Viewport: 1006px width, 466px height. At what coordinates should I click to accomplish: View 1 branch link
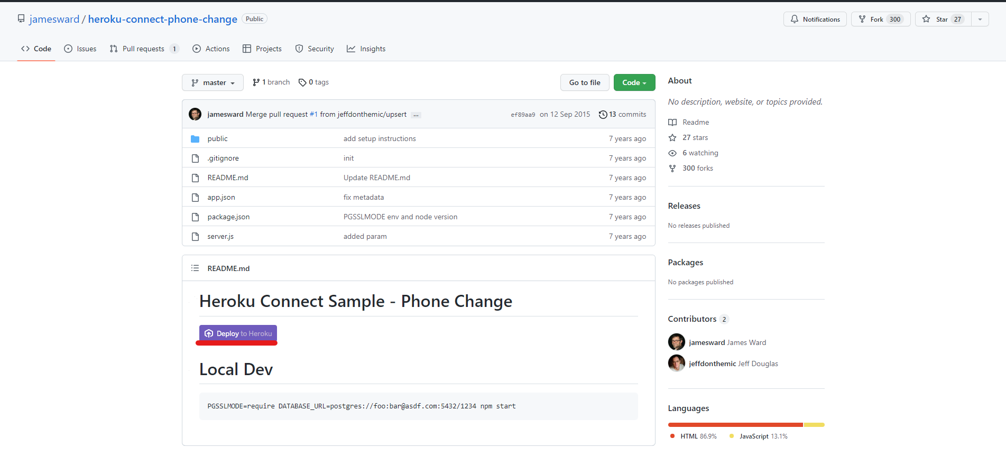271,82
